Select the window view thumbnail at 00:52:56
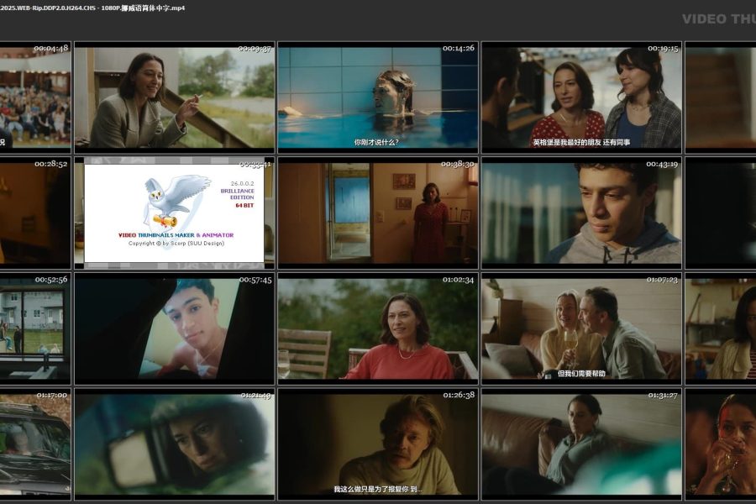Screen dimensions: 756x504 pyautogui.click(x=34, y=328)
